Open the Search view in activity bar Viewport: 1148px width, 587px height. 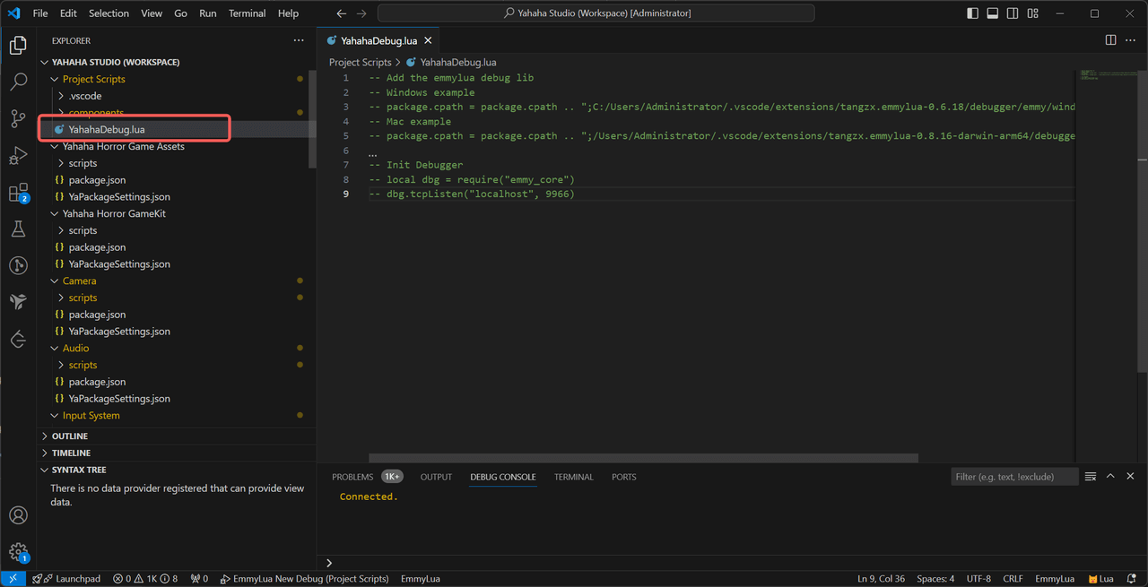(x=18, y=82)
